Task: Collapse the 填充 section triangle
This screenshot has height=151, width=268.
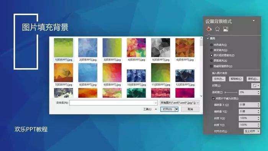Action: pos(208,38)
